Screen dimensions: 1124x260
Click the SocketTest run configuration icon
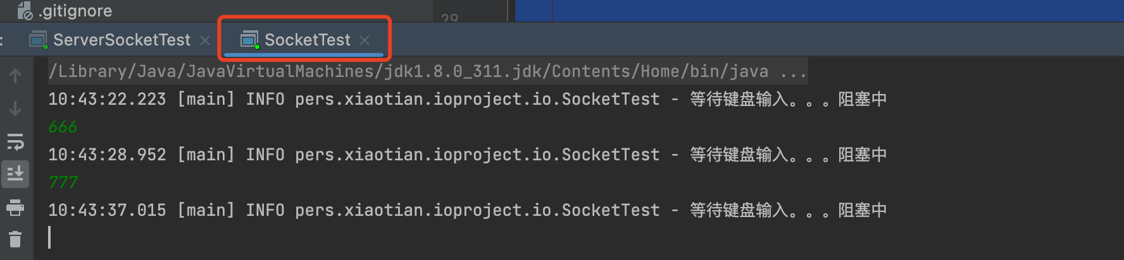pyautogui.click(x=249, y=40)
